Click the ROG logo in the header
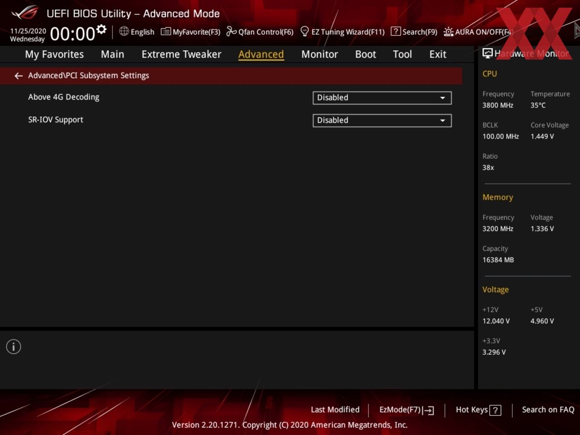This screenshot has height=435, width=580. [x=25, y=13]
